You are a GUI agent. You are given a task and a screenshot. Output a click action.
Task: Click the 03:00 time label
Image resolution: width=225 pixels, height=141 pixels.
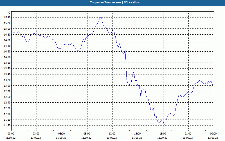click(x=37, y=134)
